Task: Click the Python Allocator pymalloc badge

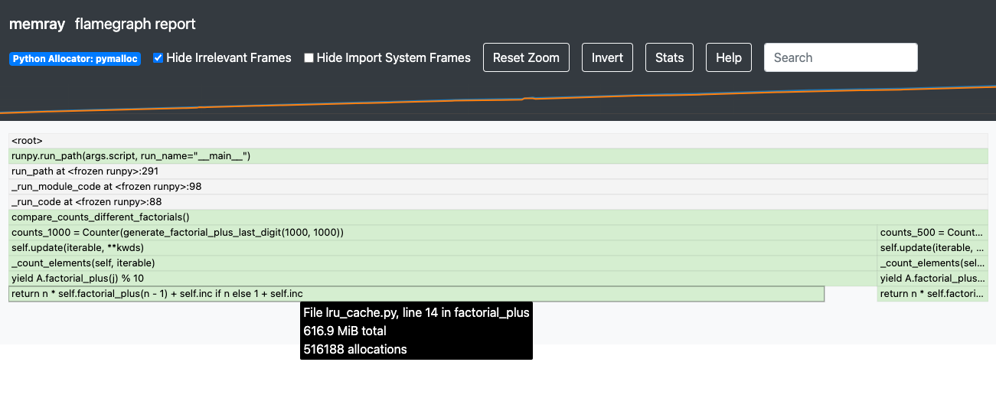Action: (75, 59)
